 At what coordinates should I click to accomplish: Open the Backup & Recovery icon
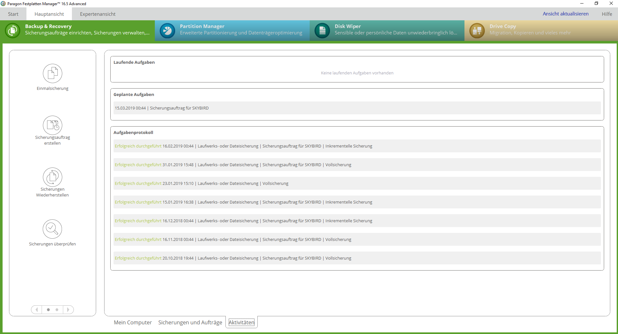pyautogui.click(x=13, y=31)
